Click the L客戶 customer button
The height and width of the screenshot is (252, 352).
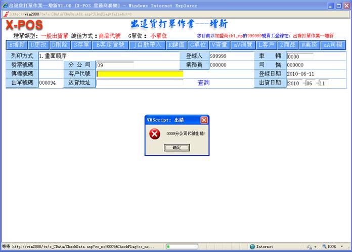[266, 44]
